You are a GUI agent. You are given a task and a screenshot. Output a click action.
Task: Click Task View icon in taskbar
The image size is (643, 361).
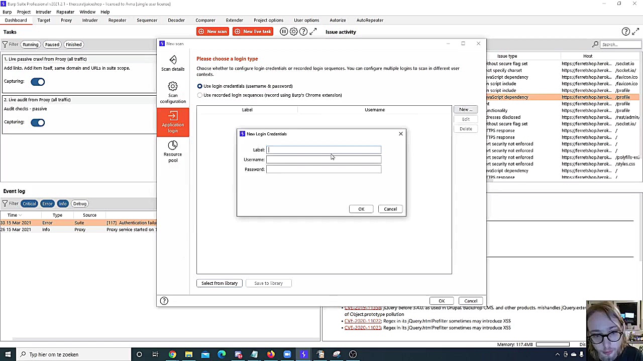155,354
